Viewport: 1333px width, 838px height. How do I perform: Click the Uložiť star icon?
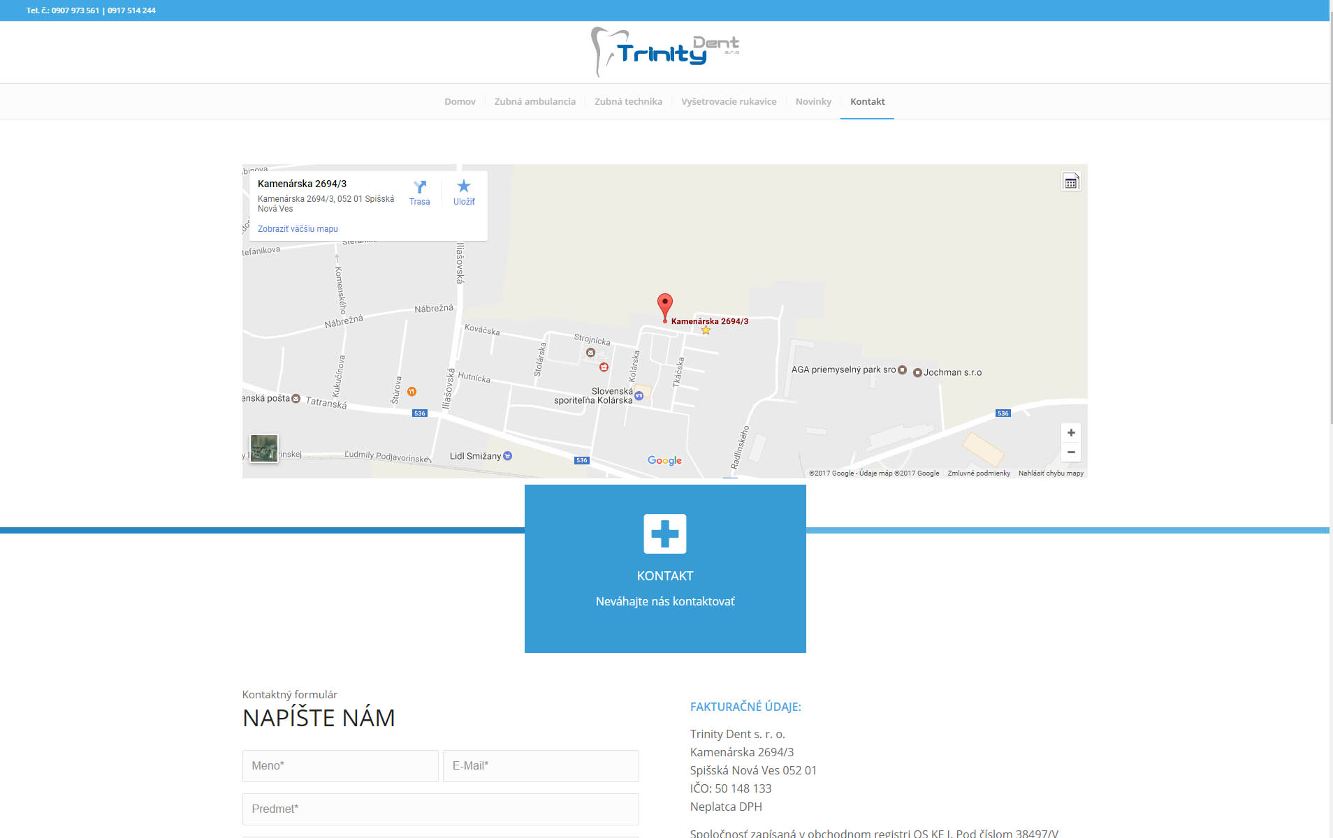pyautogui.click(x=464, y=186)
